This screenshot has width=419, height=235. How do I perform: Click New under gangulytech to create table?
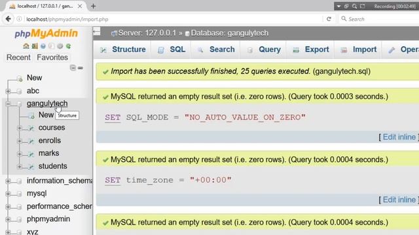point(46,115)
